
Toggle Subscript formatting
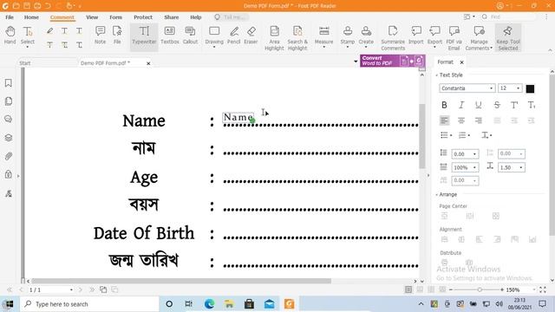(x=532, y=105)
